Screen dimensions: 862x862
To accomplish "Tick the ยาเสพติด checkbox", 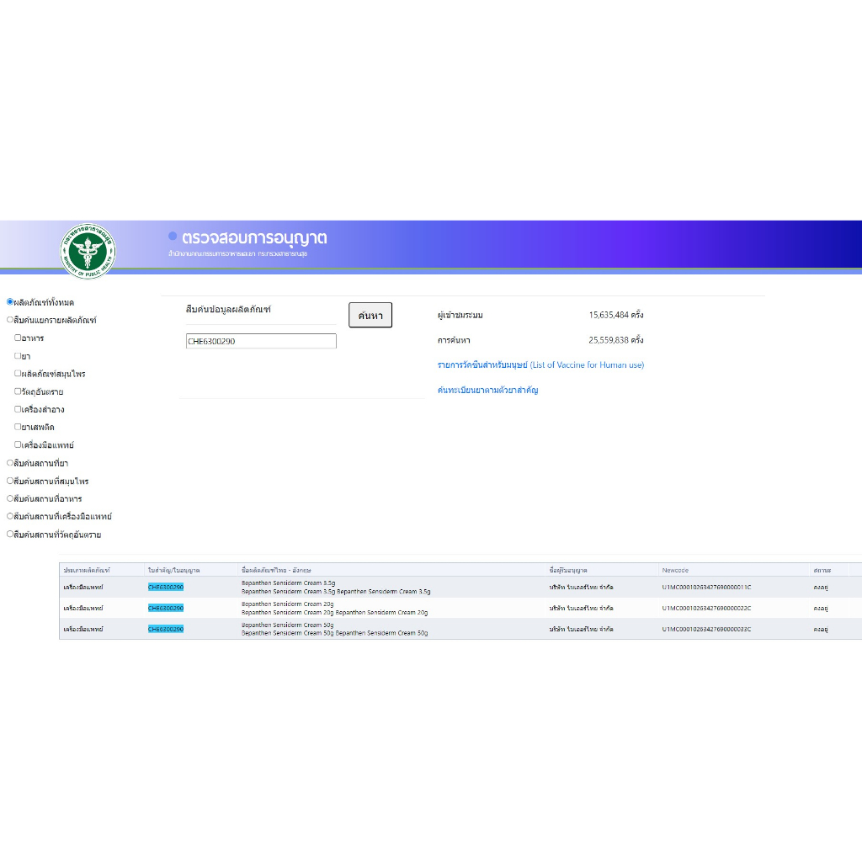I will coord(18,427).
